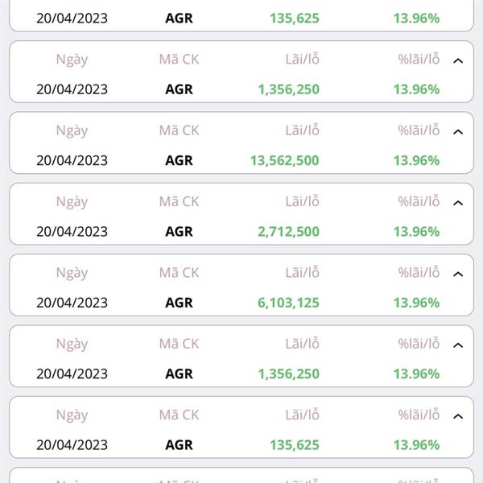The height and width of the screenshot is (483, 483).
Task: Select the 2,712,500 profit amount
Action: [x=289, y=232]
